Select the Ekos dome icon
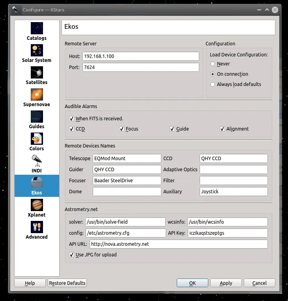Screen dimensions: 288x301 point(37,183)
